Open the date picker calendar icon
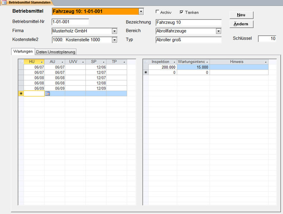Screen dimensions: 283x214 point(48,93)
